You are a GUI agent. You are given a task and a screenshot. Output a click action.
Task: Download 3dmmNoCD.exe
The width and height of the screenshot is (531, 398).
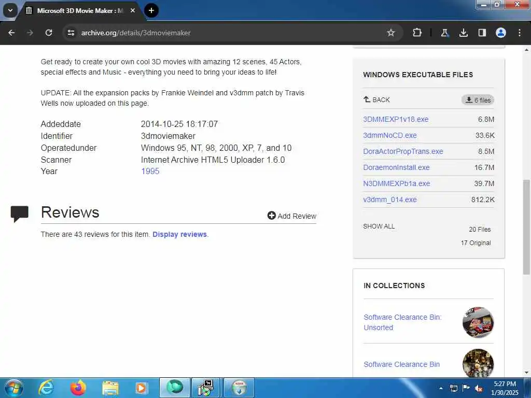point(390,135)
